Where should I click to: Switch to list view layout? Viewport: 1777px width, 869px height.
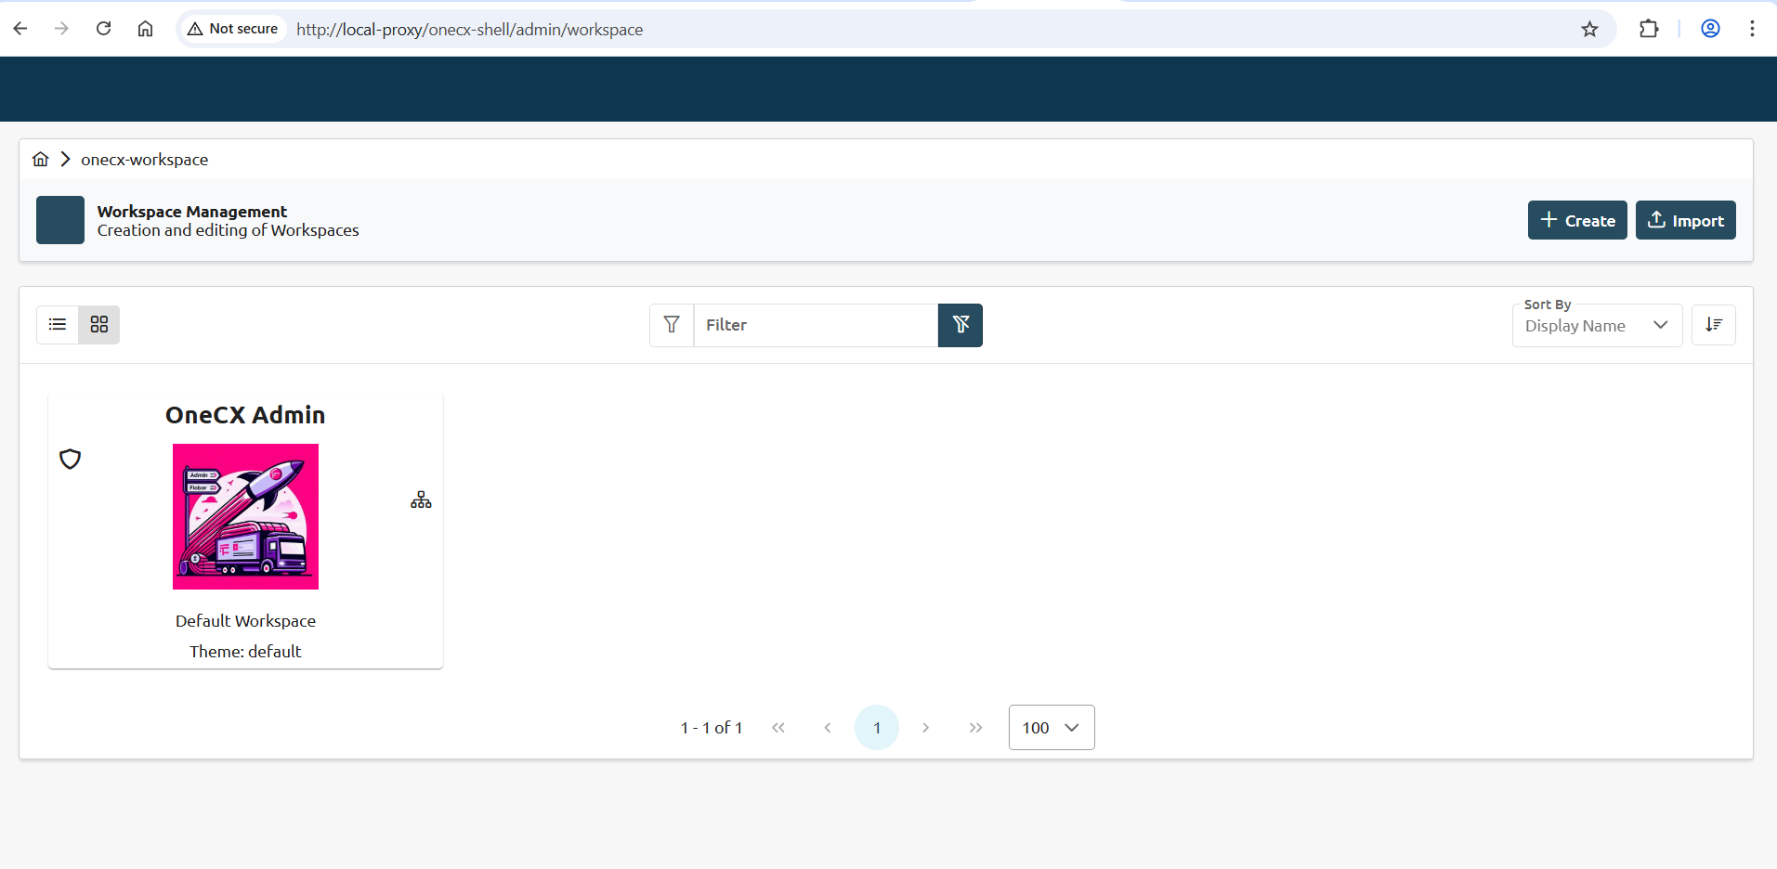(x=58, y=325)
